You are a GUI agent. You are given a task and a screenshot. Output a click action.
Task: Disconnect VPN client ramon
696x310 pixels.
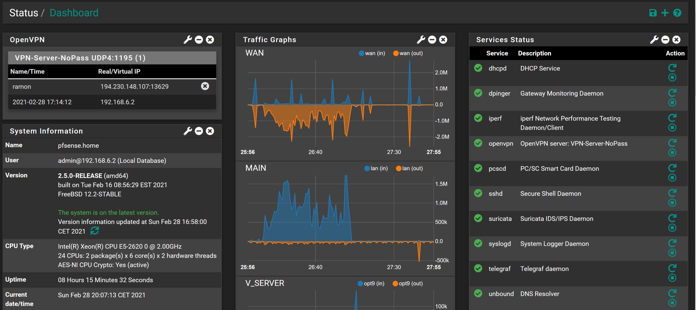(x=205, y=86)
